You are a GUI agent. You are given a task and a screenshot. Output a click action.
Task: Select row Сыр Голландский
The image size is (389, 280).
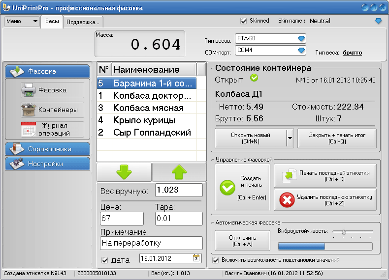click(x=147, y=133)
